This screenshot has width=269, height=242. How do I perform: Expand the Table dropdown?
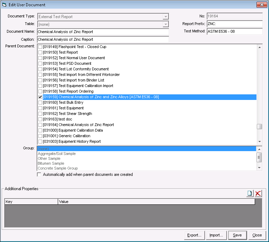click(166, 24)
